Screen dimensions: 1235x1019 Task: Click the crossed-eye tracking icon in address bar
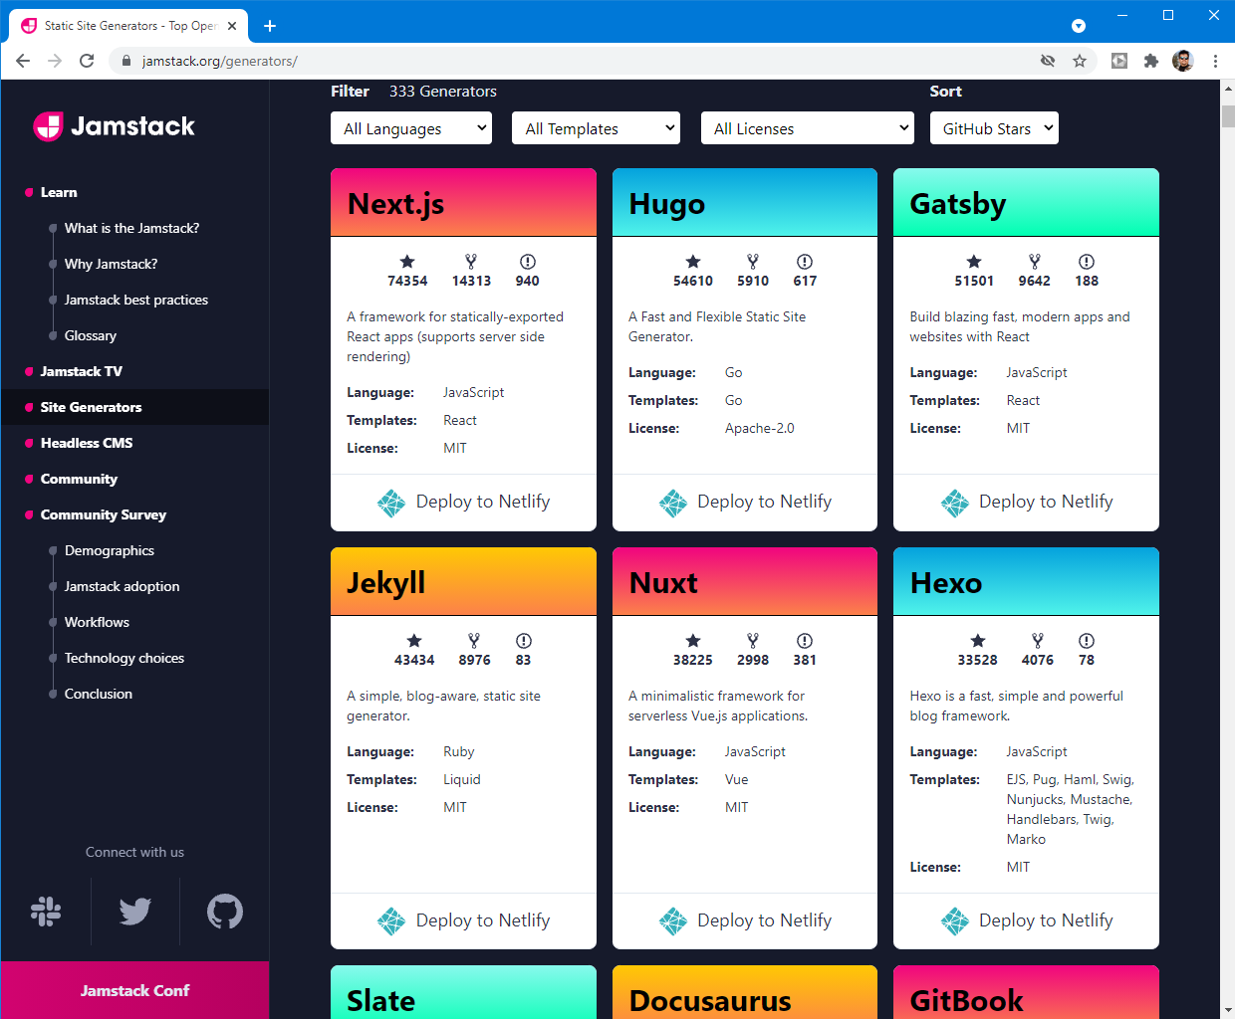tap(1048, 61)
